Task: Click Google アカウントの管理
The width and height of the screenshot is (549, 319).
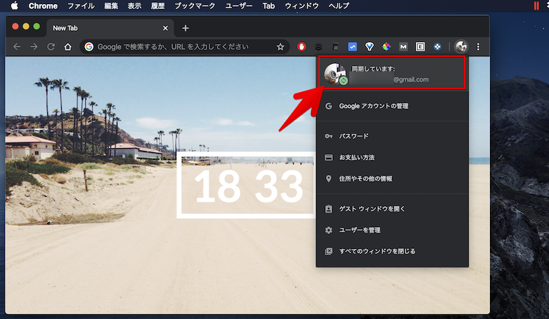Action: tap(374, 106)
